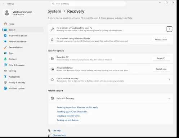Screen dimensions: 179x138
Task: Open Windows Update settings page
Action: (23, 88)
